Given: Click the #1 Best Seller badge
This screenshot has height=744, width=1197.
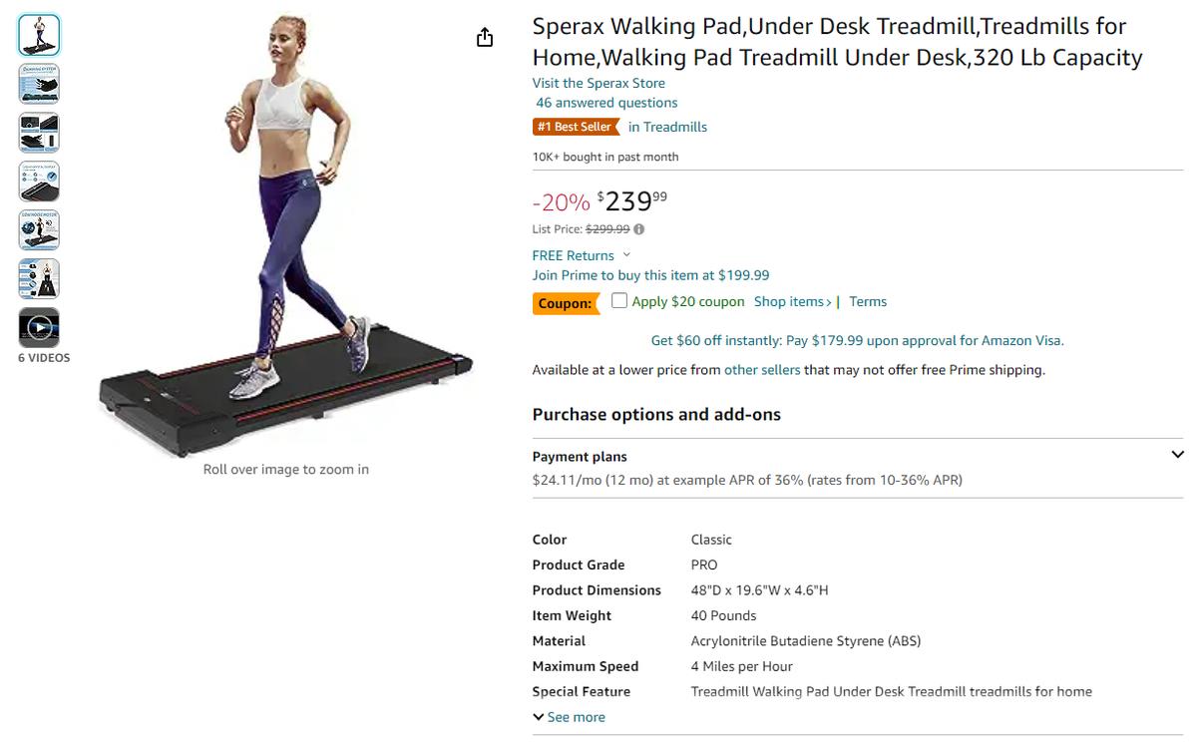Looking at the screenshot, I should coord(574,127).
